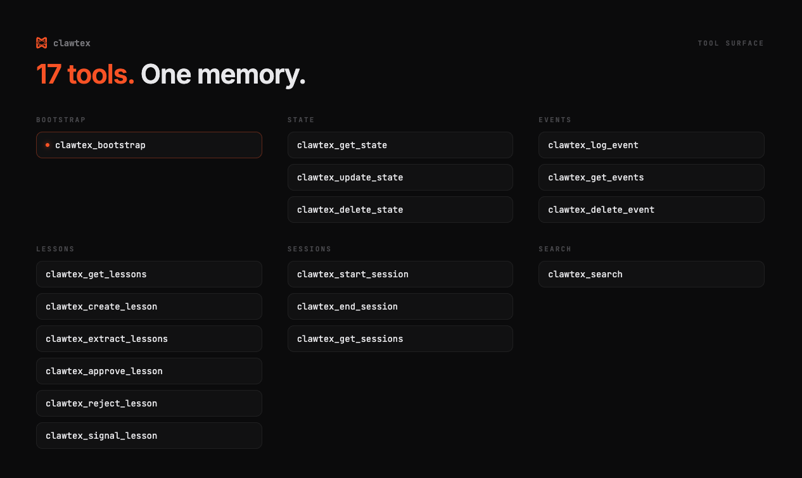The image size is (802, 478).
Task: Open the clawtex_get_state tool
Action: pyautogui.click(x=400, y=145)
